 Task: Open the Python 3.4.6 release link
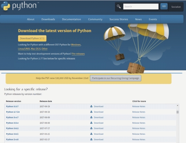pos(12,139)
